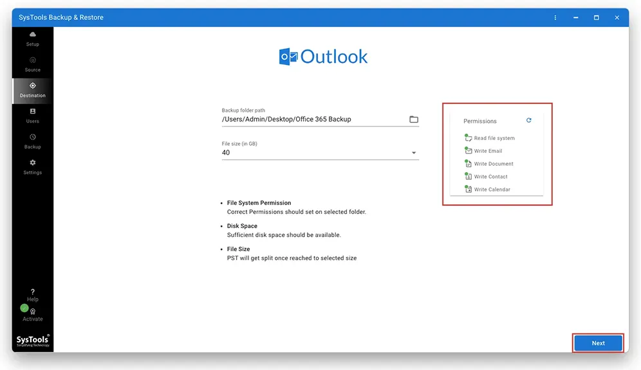Screen dimensions: 641x370
Task: Click the SysTools Backup & Restore title
Action: coord(61,17)
